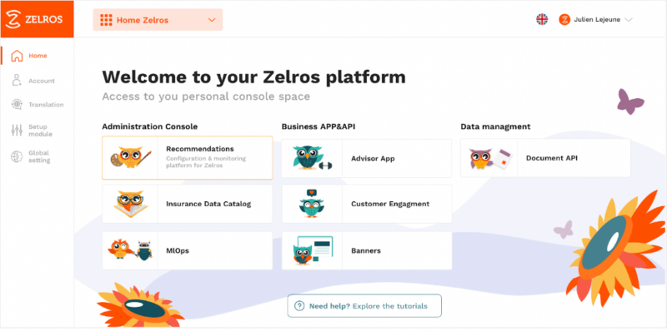Click the Translation globe icon in sidebar
667x331 pixels.
[17, 105]
